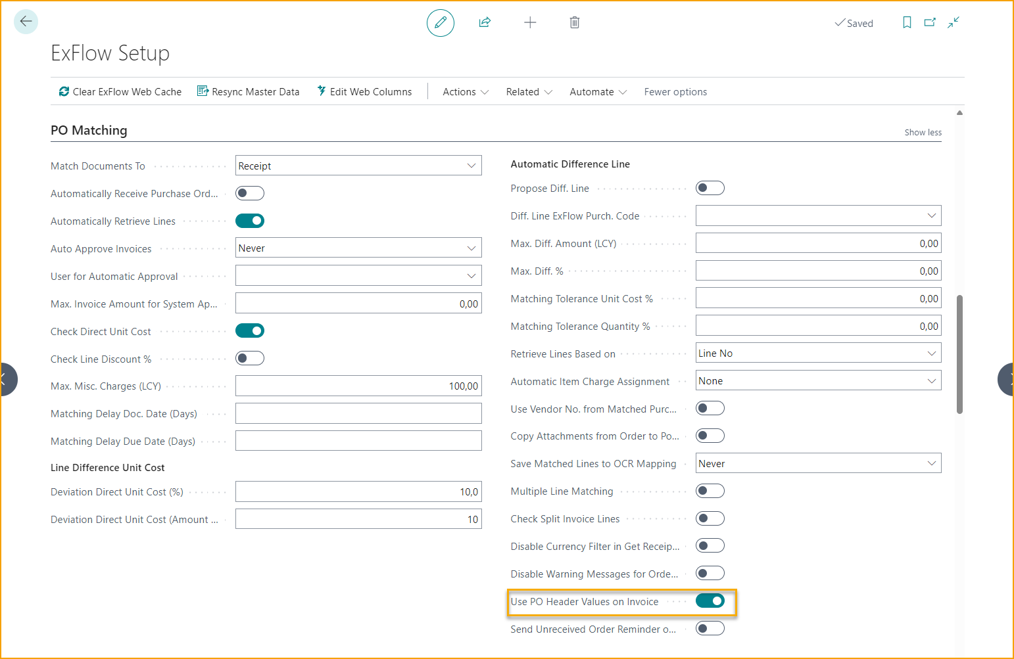Open Edit Web Columns

click(x=364, y=92)
